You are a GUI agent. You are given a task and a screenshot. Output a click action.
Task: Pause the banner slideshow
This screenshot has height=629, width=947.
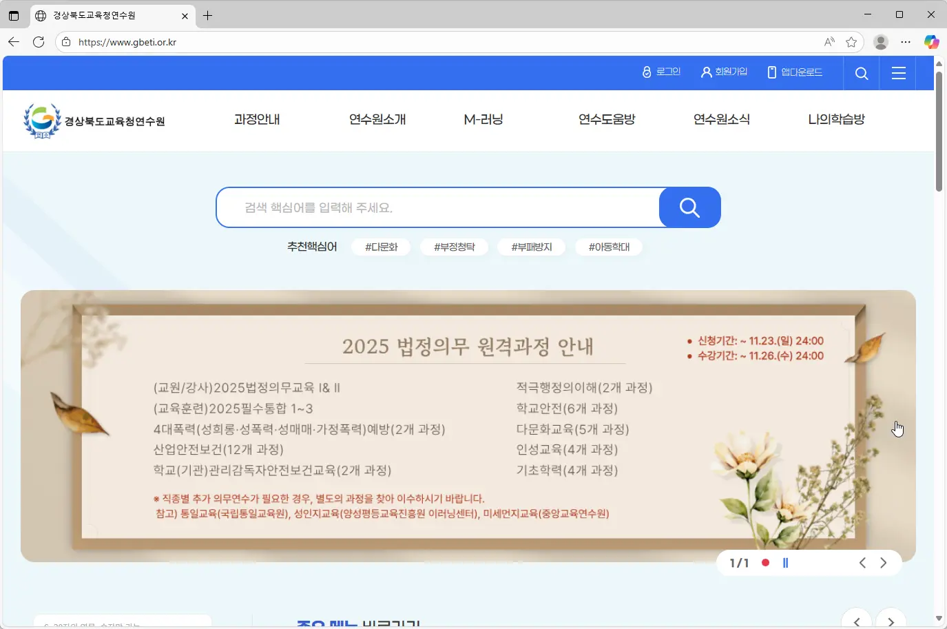pos(786,562)
